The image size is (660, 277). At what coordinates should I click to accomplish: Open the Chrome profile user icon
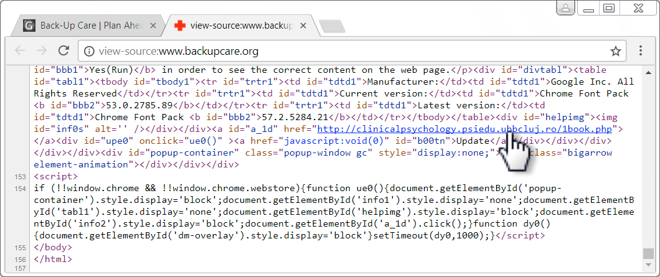[x=566, y=7]
